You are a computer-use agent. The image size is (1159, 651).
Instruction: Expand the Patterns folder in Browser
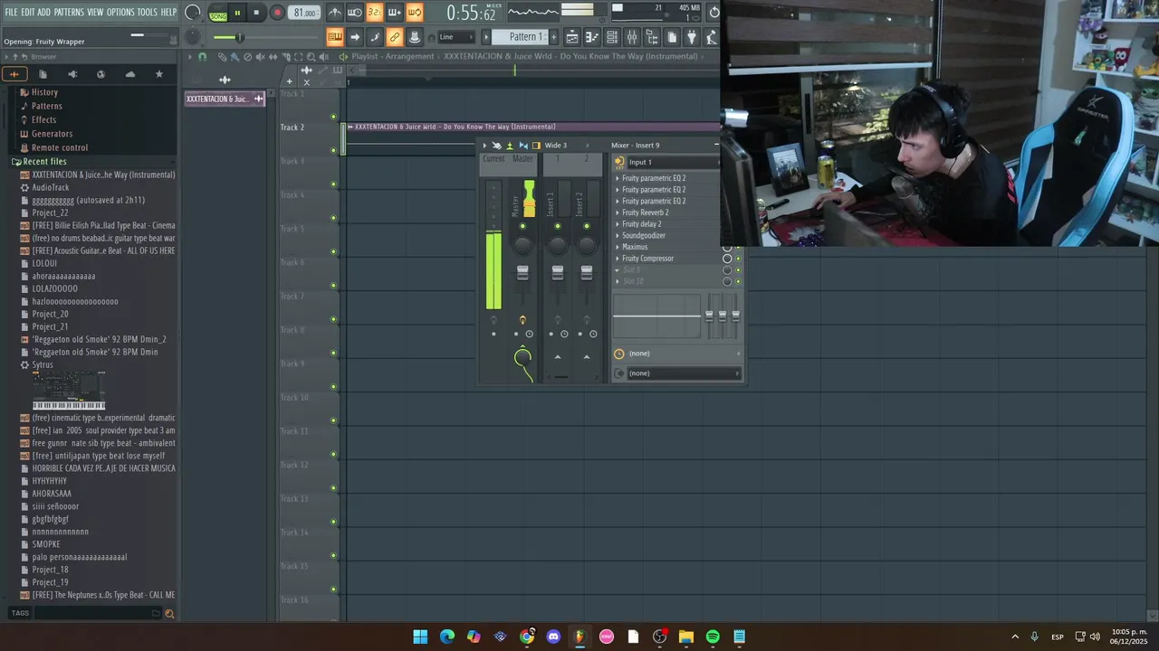point(46,106)
